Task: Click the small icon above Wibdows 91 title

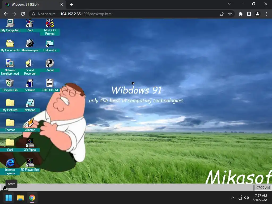Action: (133, 83)
